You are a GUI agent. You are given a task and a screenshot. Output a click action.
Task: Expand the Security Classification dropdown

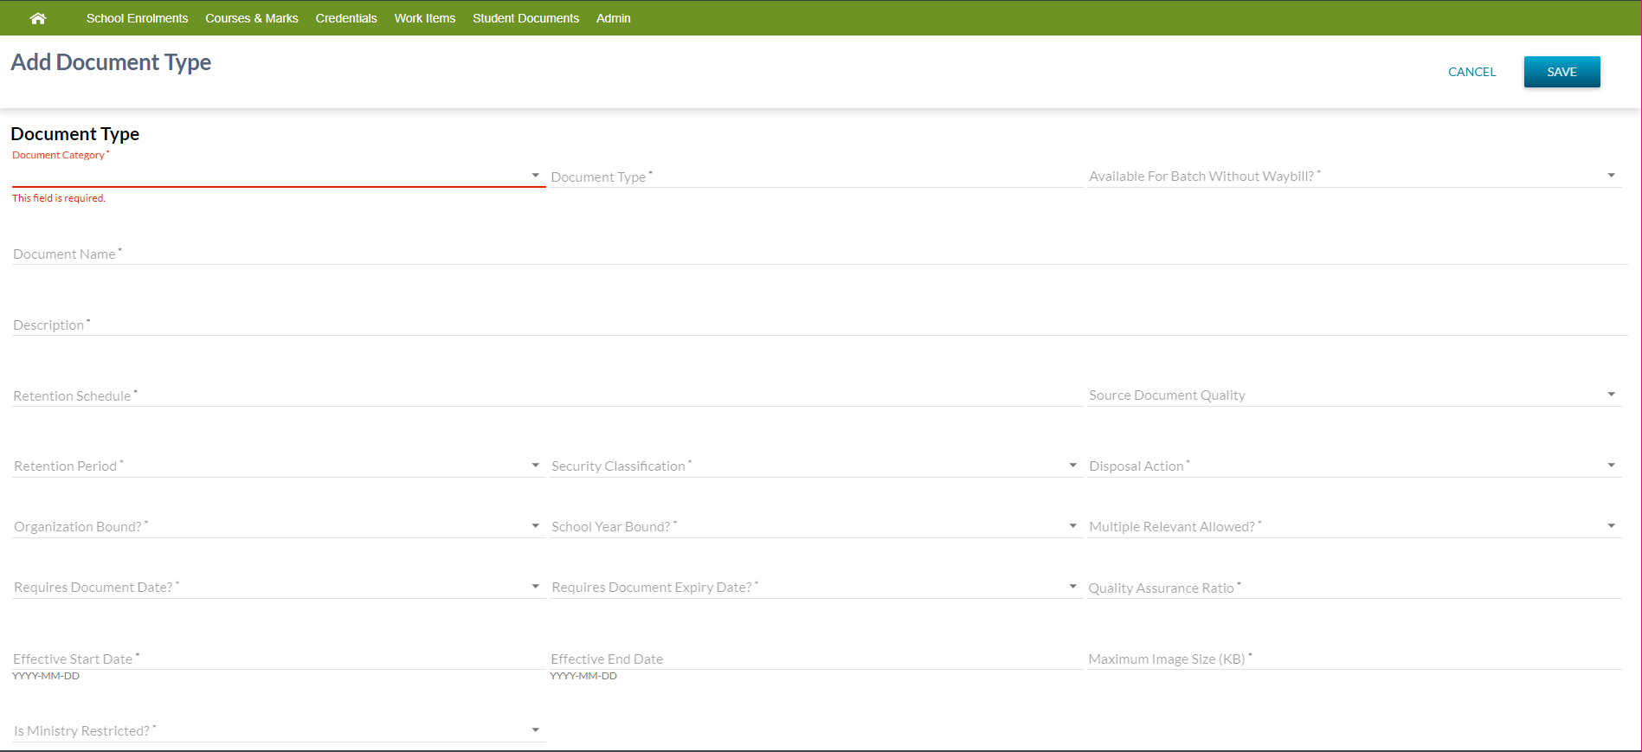tap(815, 466)
